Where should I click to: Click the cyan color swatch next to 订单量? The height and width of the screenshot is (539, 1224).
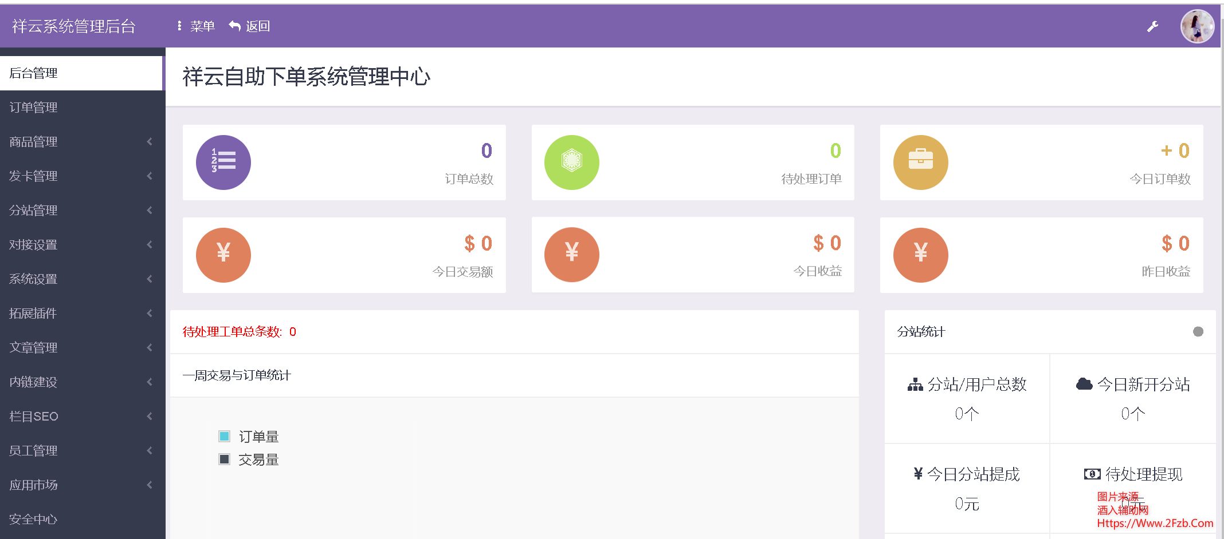224,436
